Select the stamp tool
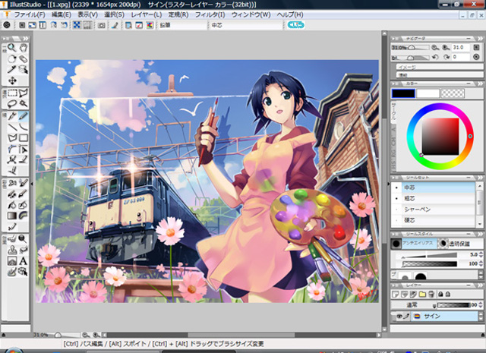 pos(12,250)
